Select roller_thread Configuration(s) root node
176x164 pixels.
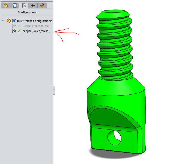click(x=35, y=21)
